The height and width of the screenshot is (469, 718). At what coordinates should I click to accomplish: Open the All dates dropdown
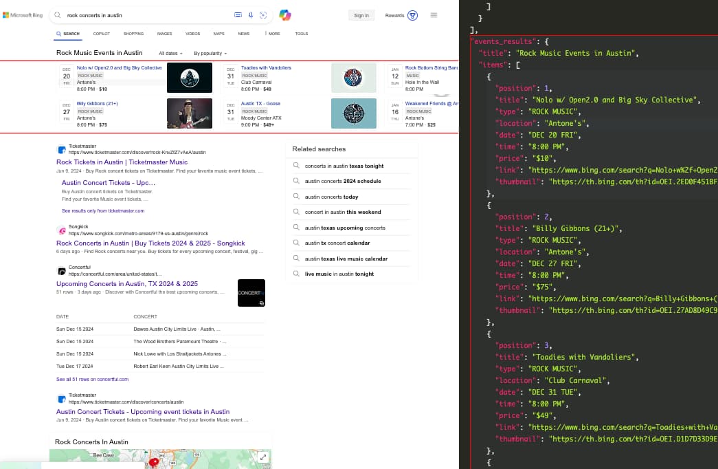tap(170, 53)
